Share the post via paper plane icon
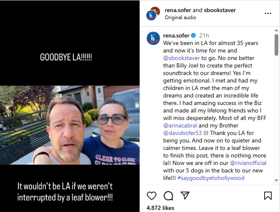 pos(185,195)
